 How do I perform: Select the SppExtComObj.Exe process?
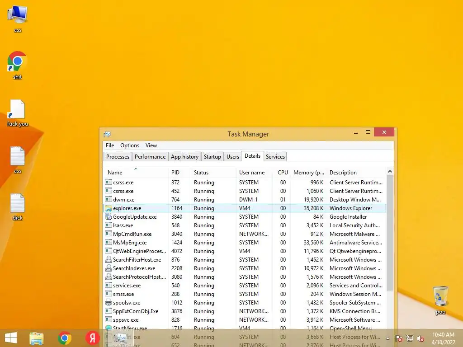245,311
